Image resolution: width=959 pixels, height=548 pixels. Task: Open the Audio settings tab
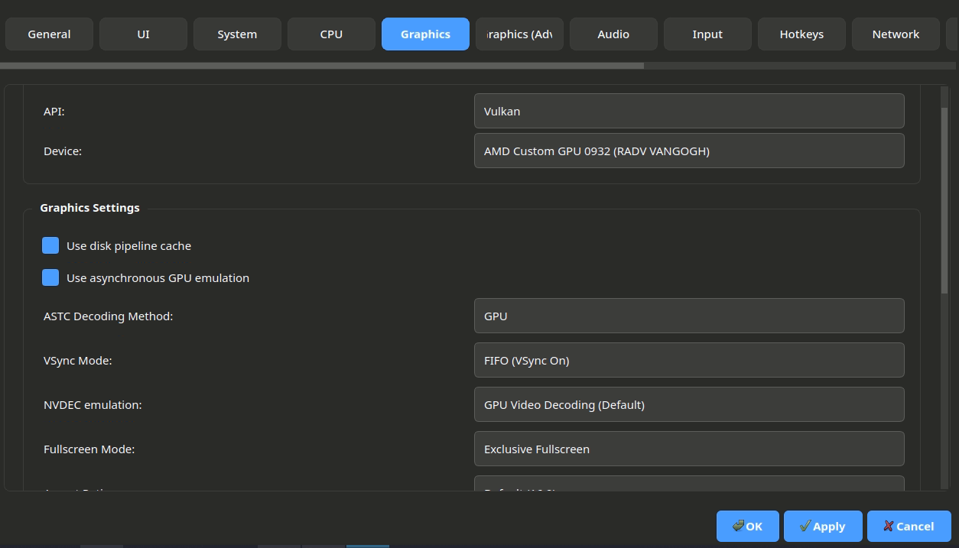[613, 34]
